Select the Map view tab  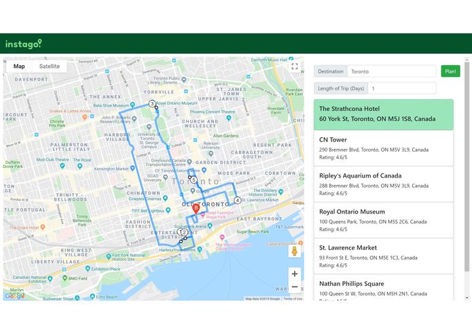[19, 66]
